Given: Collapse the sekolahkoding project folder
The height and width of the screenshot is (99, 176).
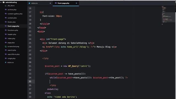Looking at the screenshot, I should (1, 2).
